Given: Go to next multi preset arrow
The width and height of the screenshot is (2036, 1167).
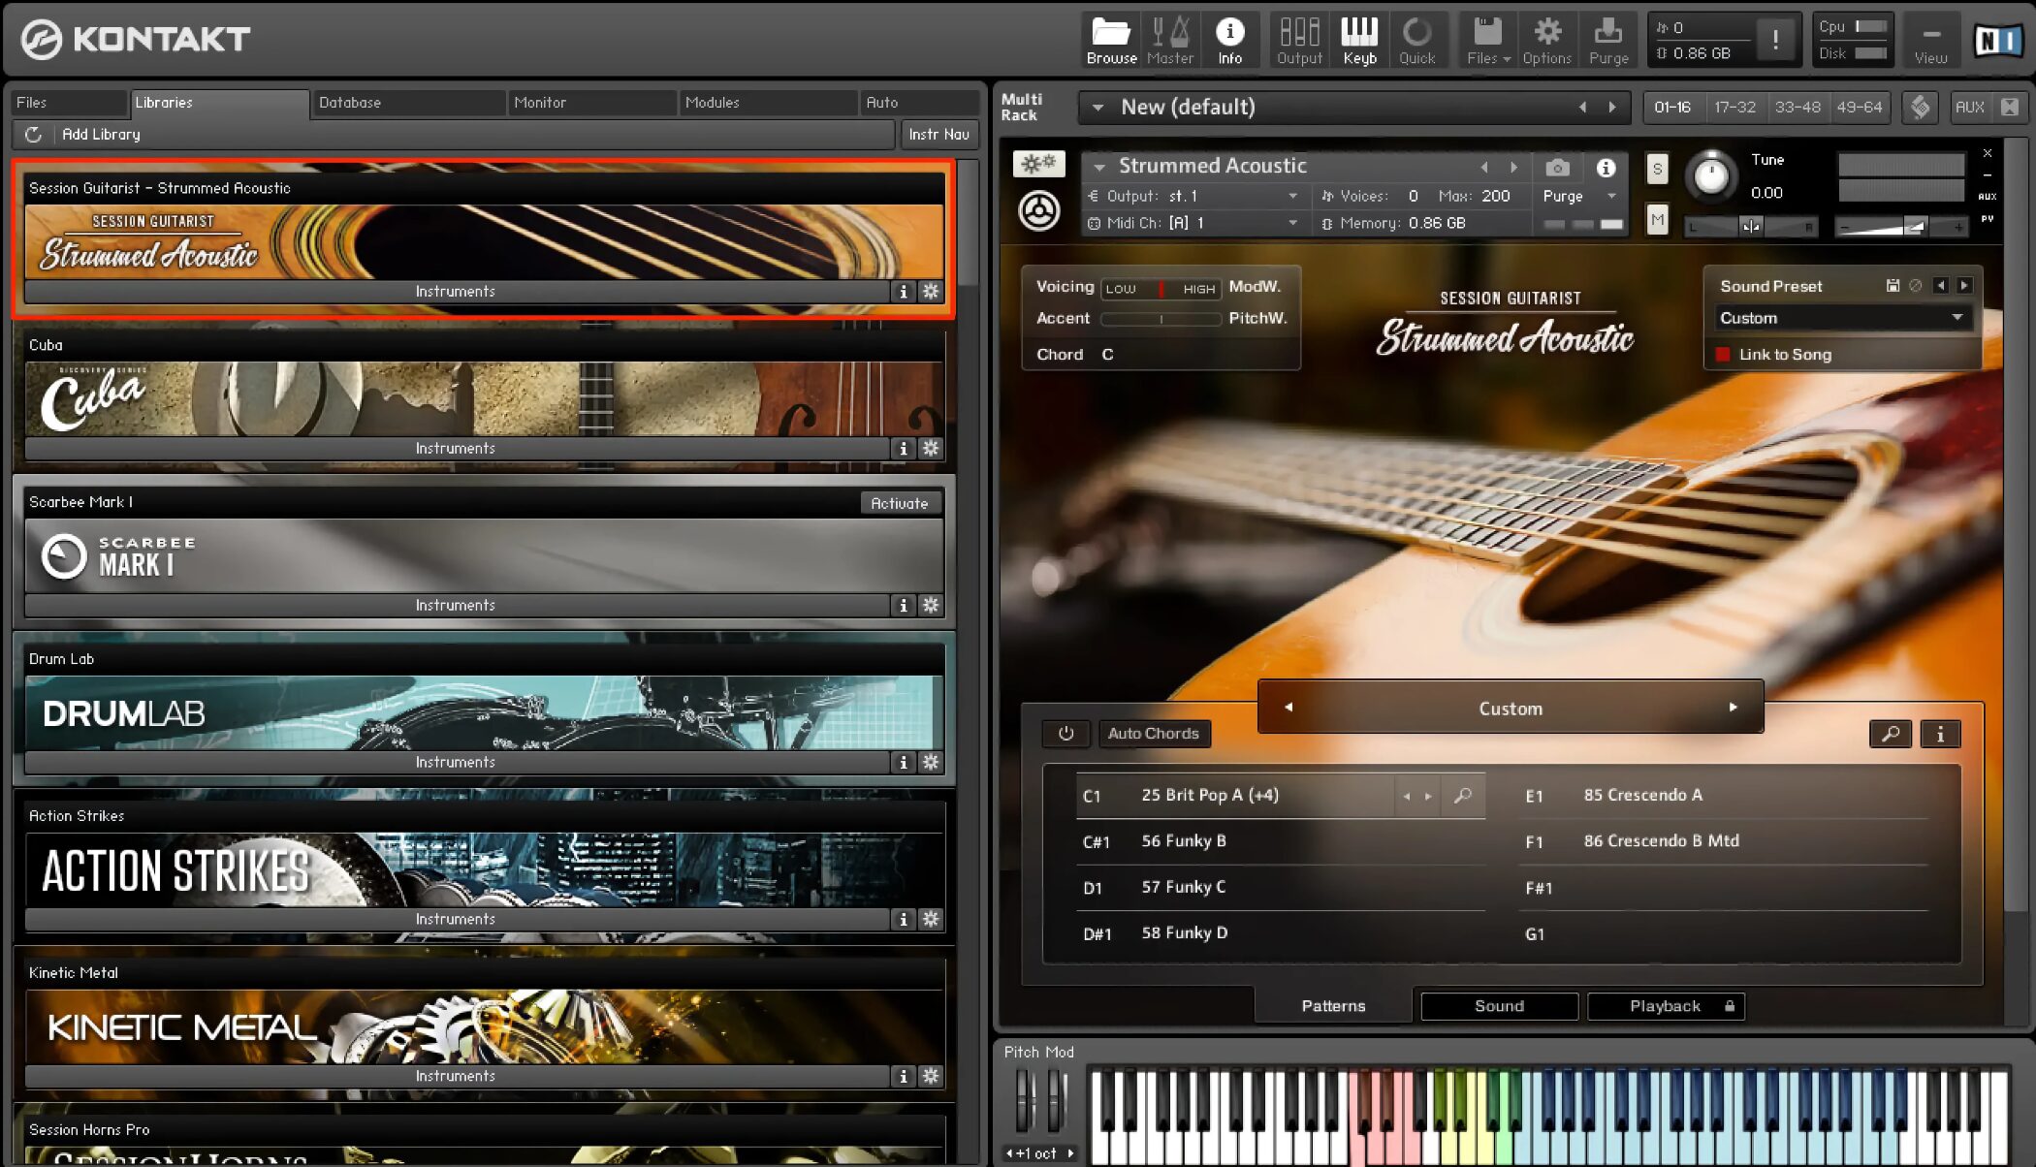Looking at the screenshot, I should [x=1612, y=108].
